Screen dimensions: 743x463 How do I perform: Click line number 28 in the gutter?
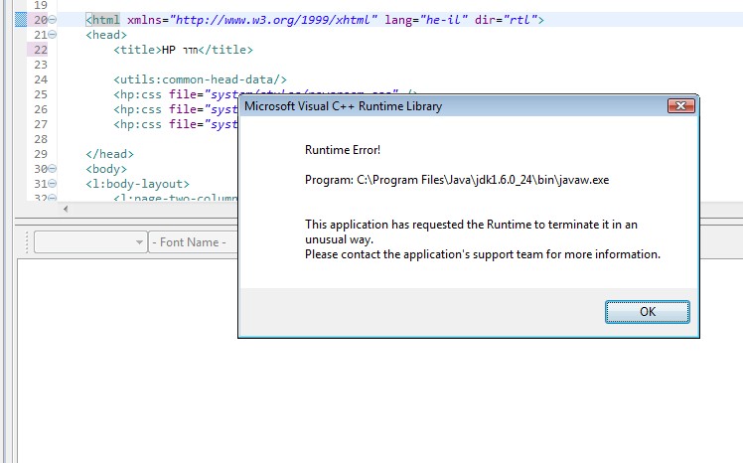[41, 139]
